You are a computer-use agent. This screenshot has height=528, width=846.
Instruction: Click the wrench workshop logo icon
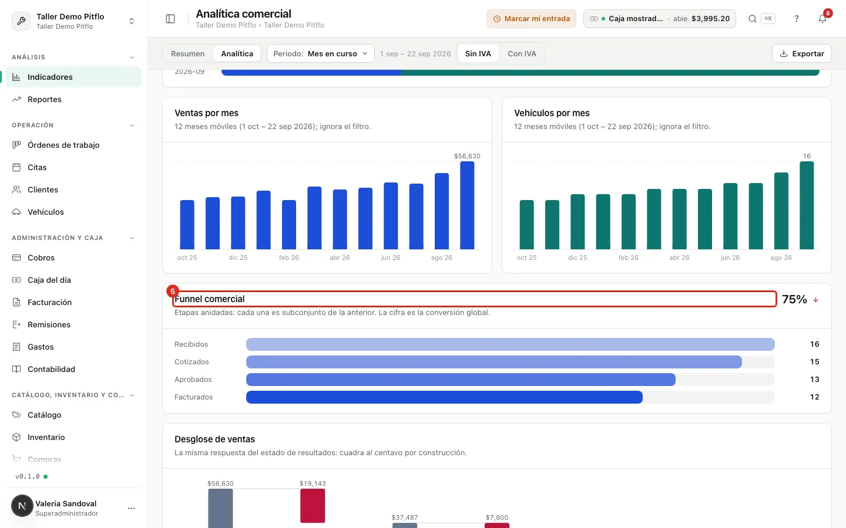(22, 21)
